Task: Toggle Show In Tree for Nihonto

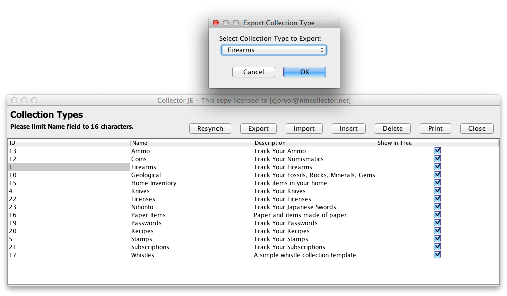Action: (x=437, y=207)
